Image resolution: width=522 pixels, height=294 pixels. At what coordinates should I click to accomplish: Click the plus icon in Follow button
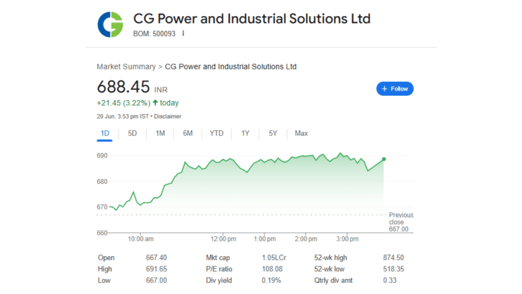[384, 89]
